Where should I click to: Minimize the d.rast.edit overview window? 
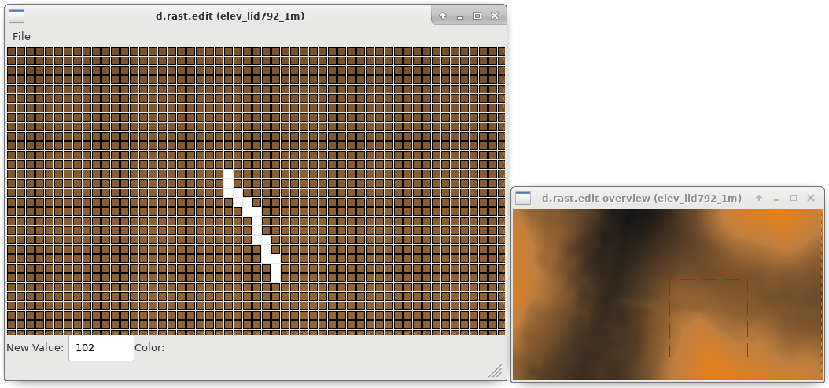point(776,198)
